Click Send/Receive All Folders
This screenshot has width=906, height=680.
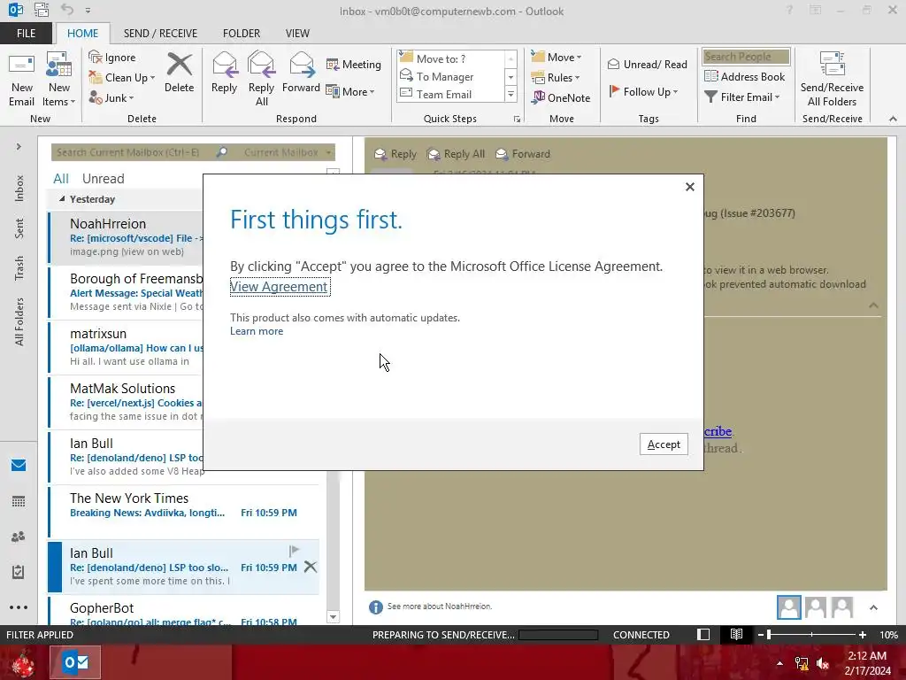832,79
